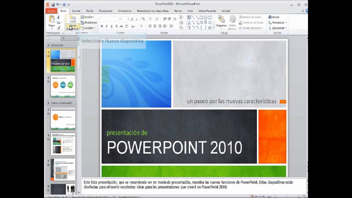Viewport: 352px width, 198px height.
Task: Toggle italic (K) formatting
Action: click(107, 26)
